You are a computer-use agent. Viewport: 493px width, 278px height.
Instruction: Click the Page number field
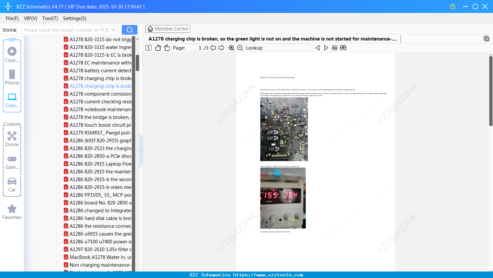tap(195, 48)
